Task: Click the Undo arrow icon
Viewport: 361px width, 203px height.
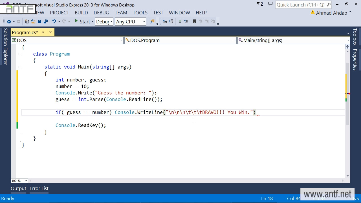Action: click(x=54, y=22)
